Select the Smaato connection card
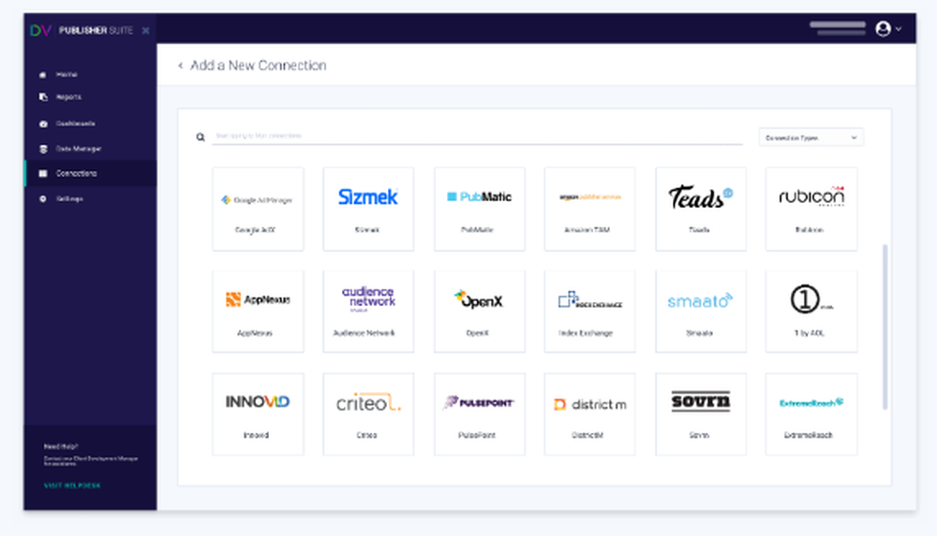937x536 pixels. coord(701,311)
